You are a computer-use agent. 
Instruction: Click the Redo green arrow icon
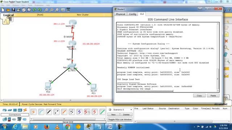(40, 10)
